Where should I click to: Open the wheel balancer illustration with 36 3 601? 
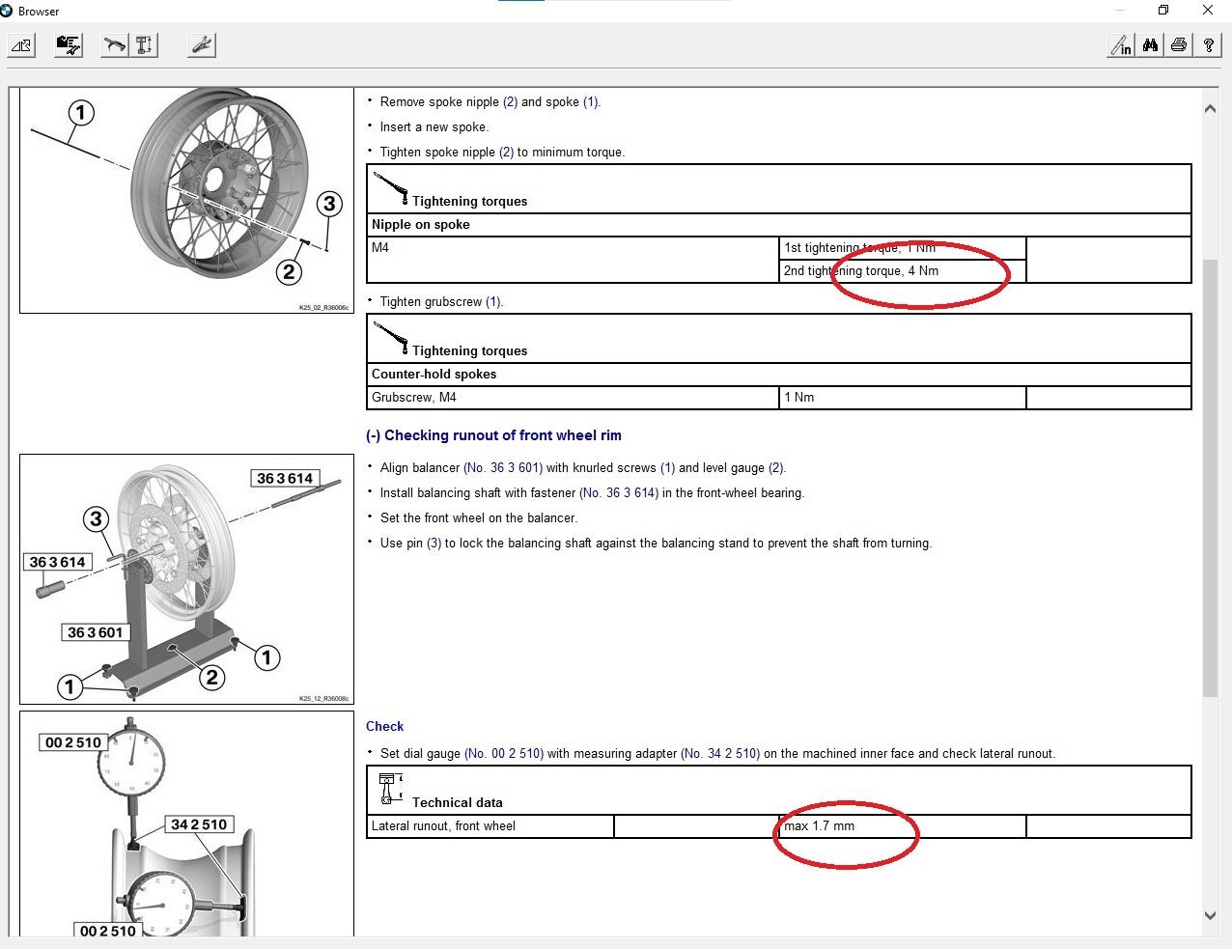(x=186, y=579)
